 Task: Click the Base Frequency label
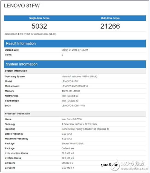pos(14,134)
